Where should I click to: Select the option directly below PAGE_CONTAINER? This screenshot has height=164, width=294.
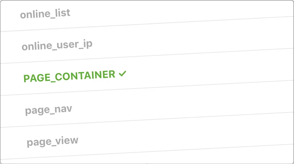pyautogui.click(x=49, y=110)
